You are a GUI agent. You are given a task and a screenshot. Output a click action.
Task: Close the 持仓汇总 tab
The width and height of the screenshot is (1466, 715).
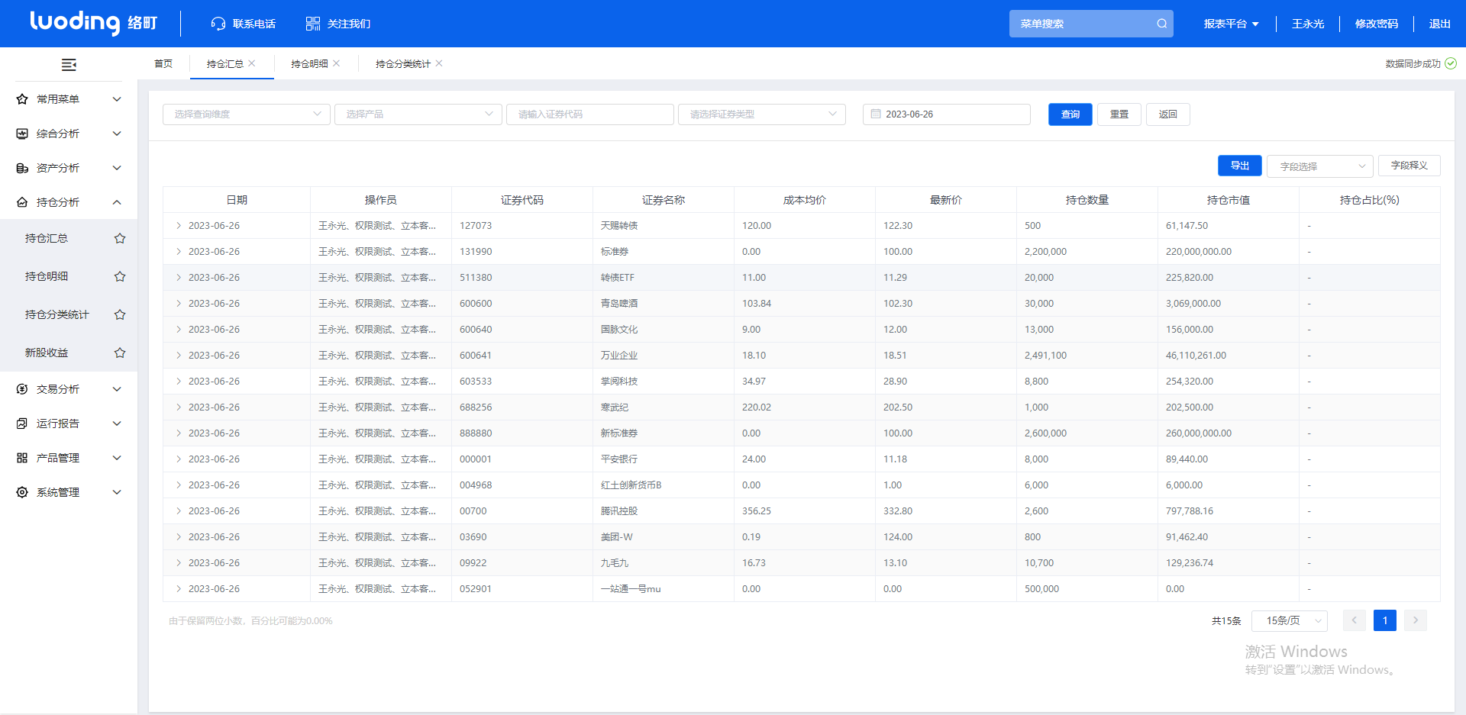tap(252, 63)
